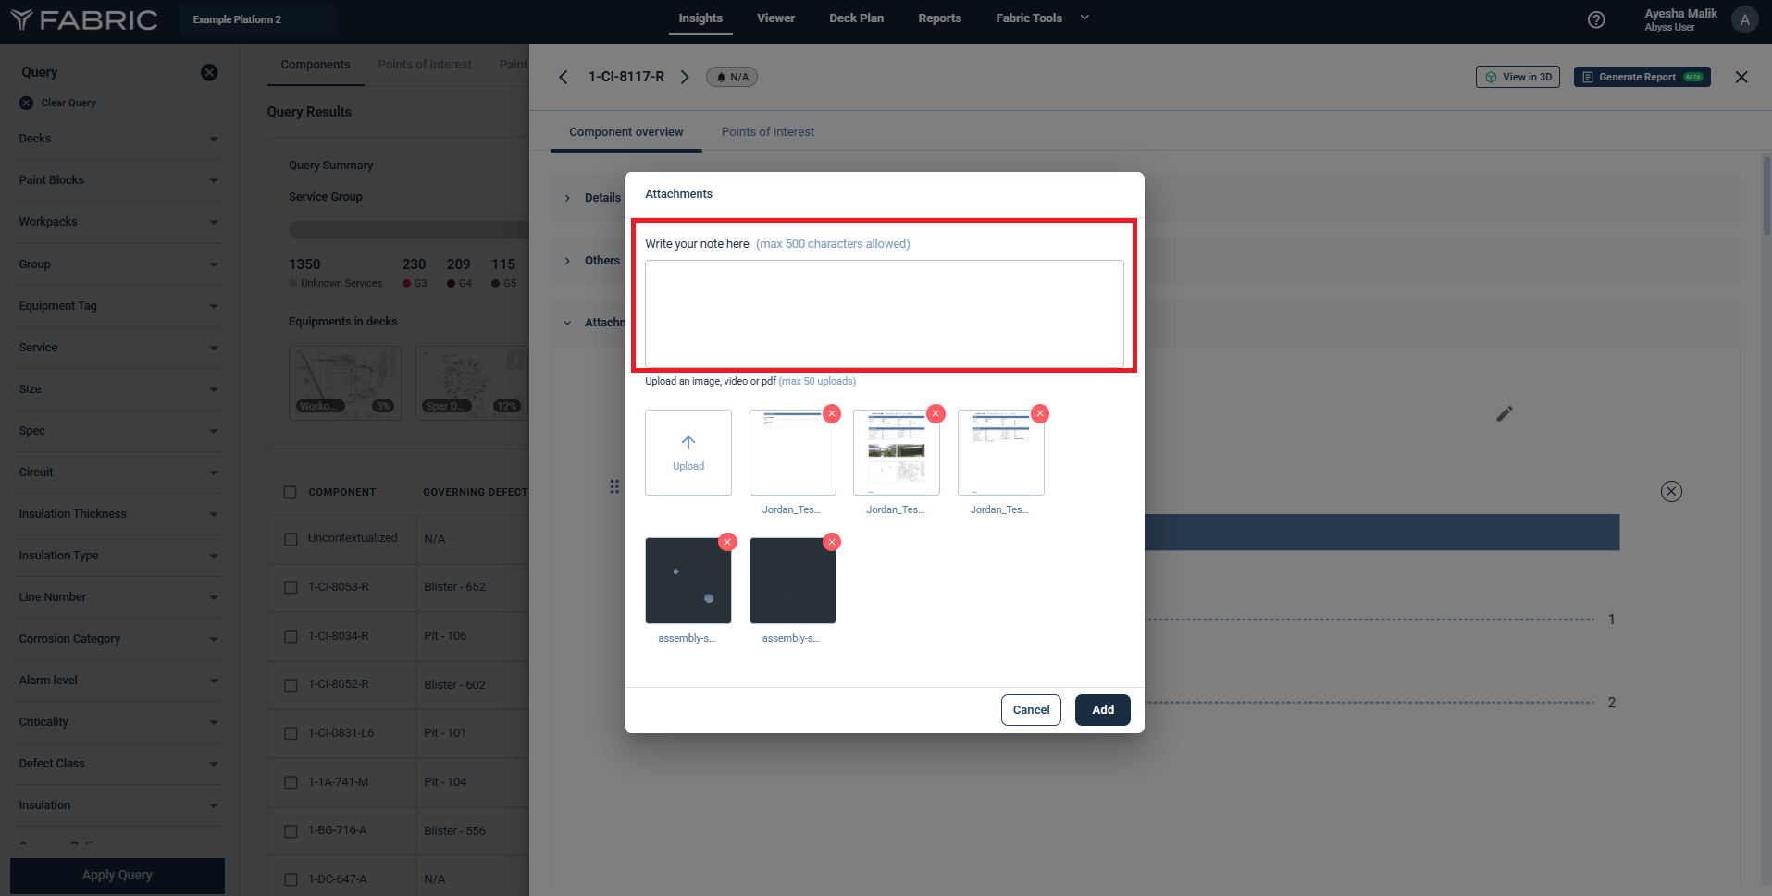Cancel the Attachments dialog

tap(1031, 710)
